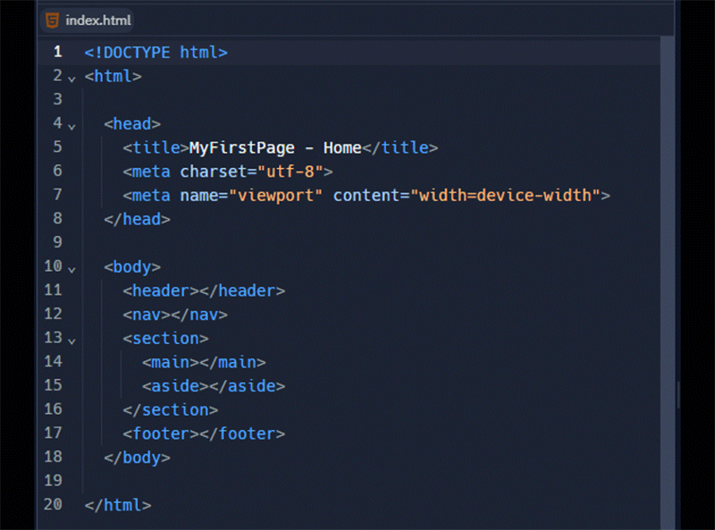Click the opening <html> tag
The image size is (715, 530).
pyautogui.click(x=114, y=76)
